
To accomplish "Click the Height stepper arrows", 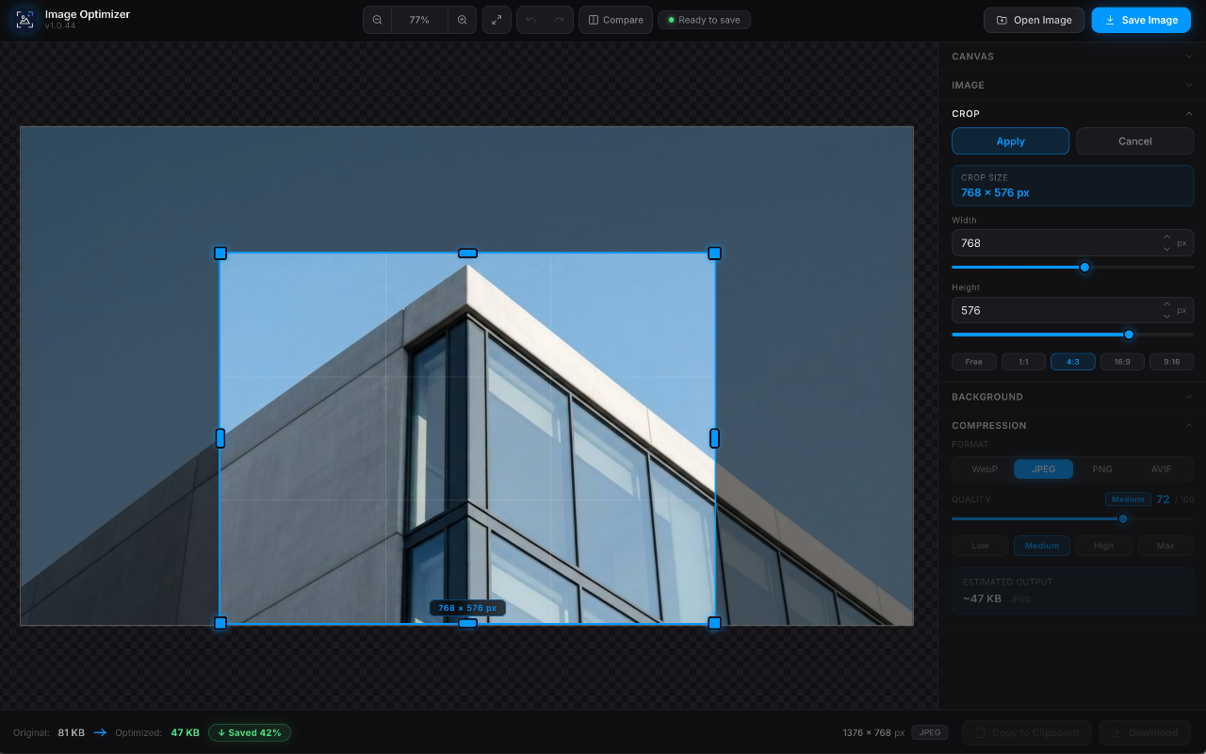I will (x=1166, y=310).
